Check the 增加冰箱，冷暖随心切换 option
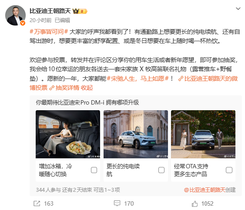This screenshot has height=210, width=245. [94, 170]
